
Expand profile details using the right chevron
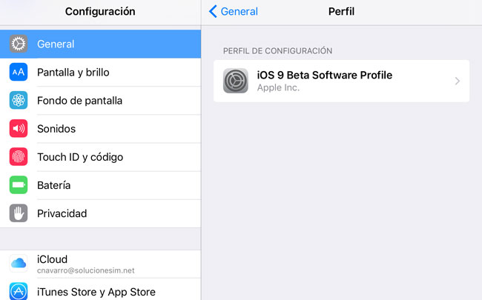click(x=457, y=81)
